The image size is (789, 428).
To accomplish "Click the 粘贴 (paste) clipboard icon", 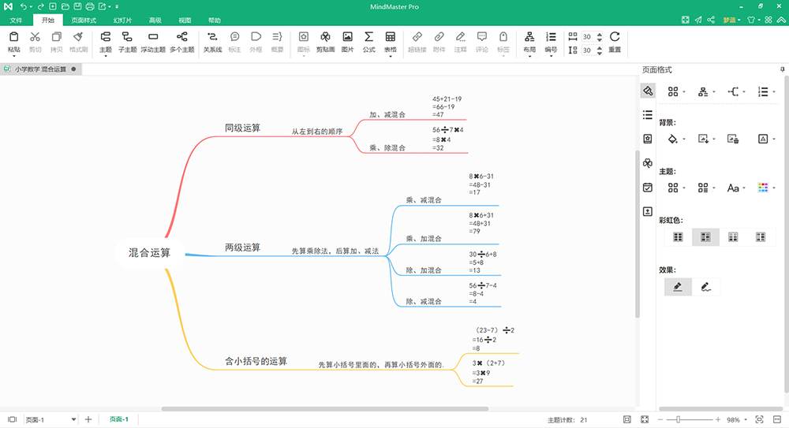I will [x=14, y=37].
